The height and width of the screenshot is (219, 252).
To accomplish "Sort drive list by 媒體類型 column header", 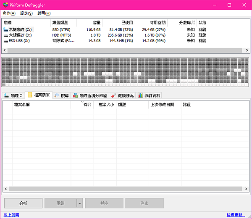I will [x=64, y=23].
